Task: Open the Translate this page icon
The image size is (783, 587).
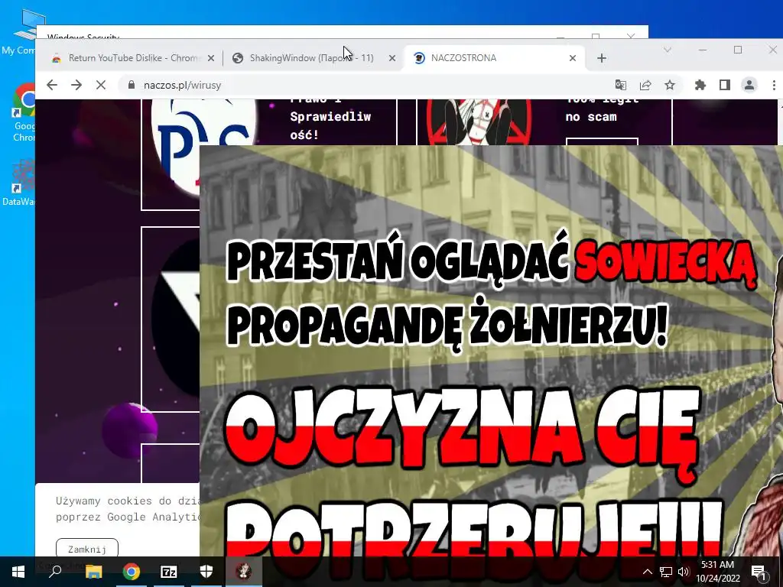Action: tap(621, 85)
